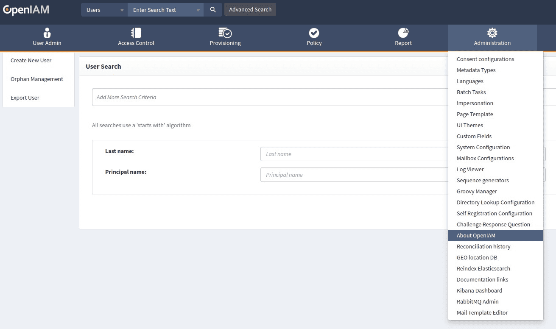Open the Report pie chart icon
The width and height of the screenshot is (556, 329).
403,33
